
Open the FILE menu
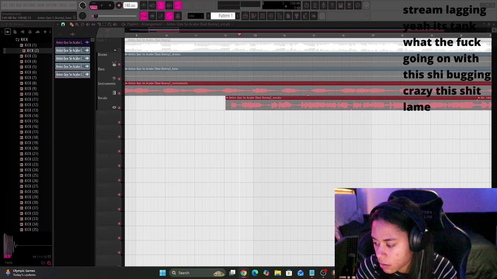pos(5,5)
